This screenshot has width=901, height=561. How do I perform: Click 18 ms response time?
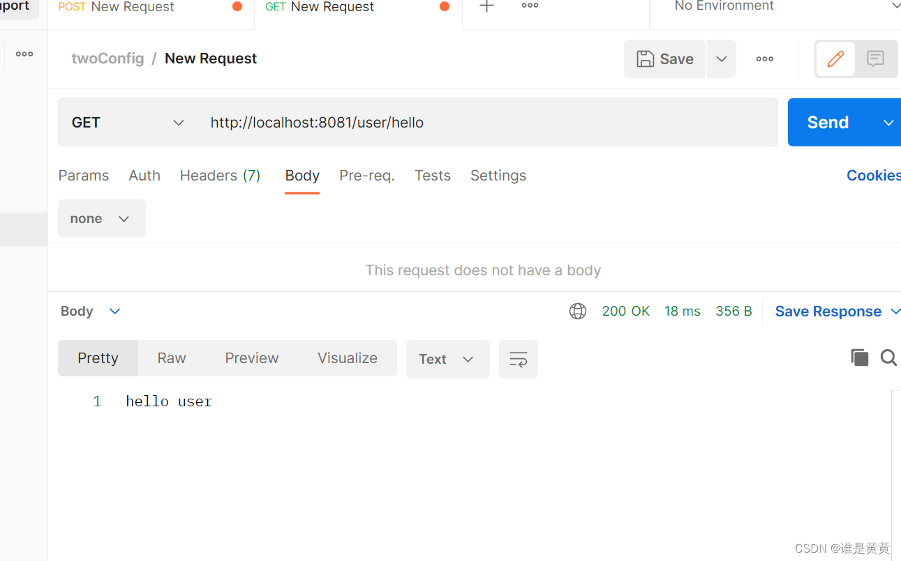[683, 312]
